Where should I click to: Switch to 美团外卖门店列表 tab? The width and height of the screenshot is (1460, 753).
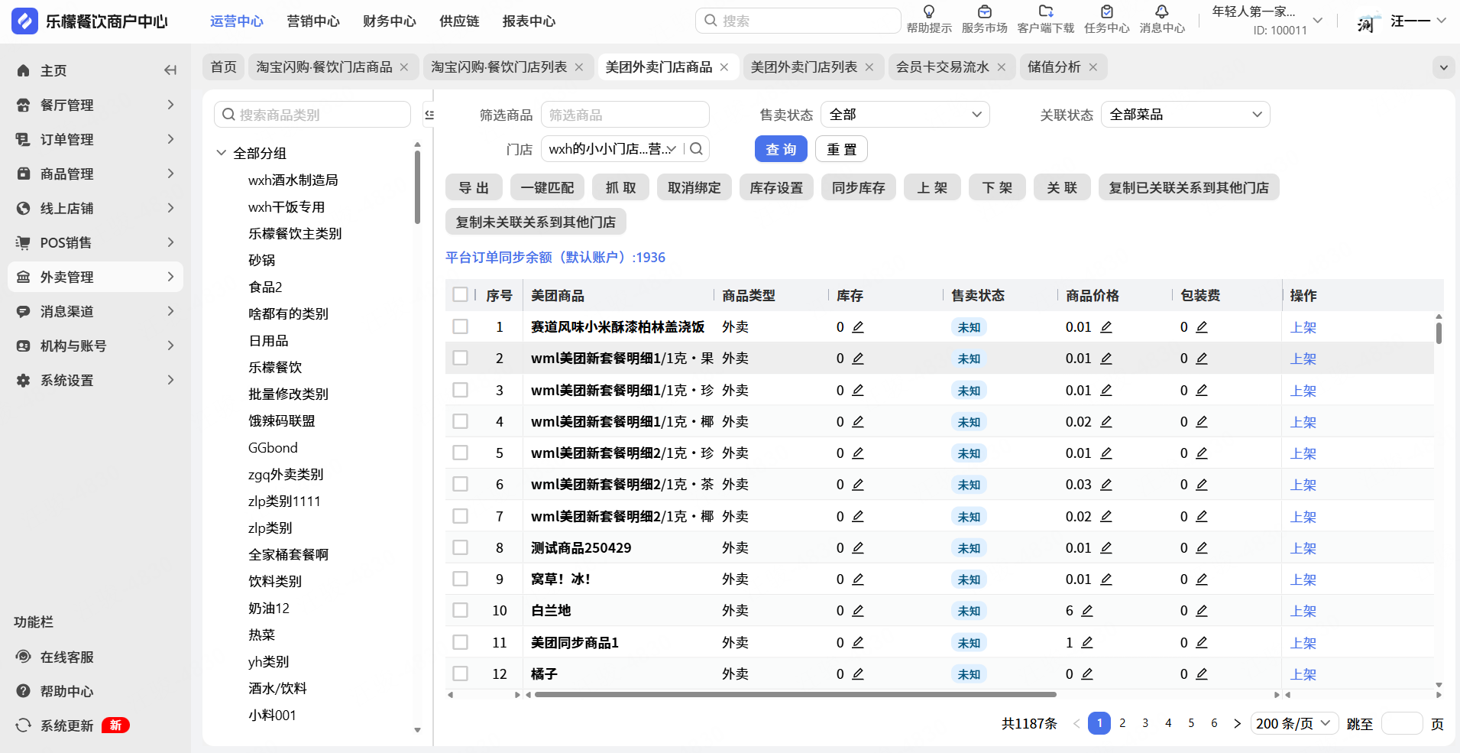[804, 67]
